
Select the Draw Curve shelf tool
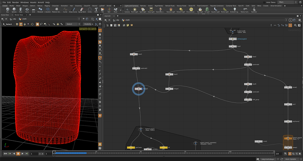tap(73, 10)
